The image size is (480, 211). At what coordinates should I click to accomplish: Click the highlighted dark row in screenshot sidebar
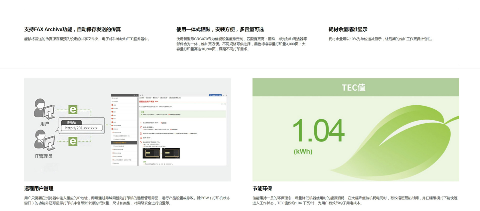(x=124, y=143)
